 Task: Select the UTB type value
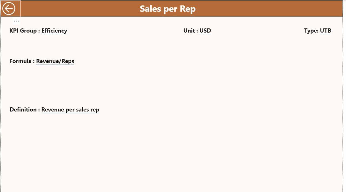point(325,30)
